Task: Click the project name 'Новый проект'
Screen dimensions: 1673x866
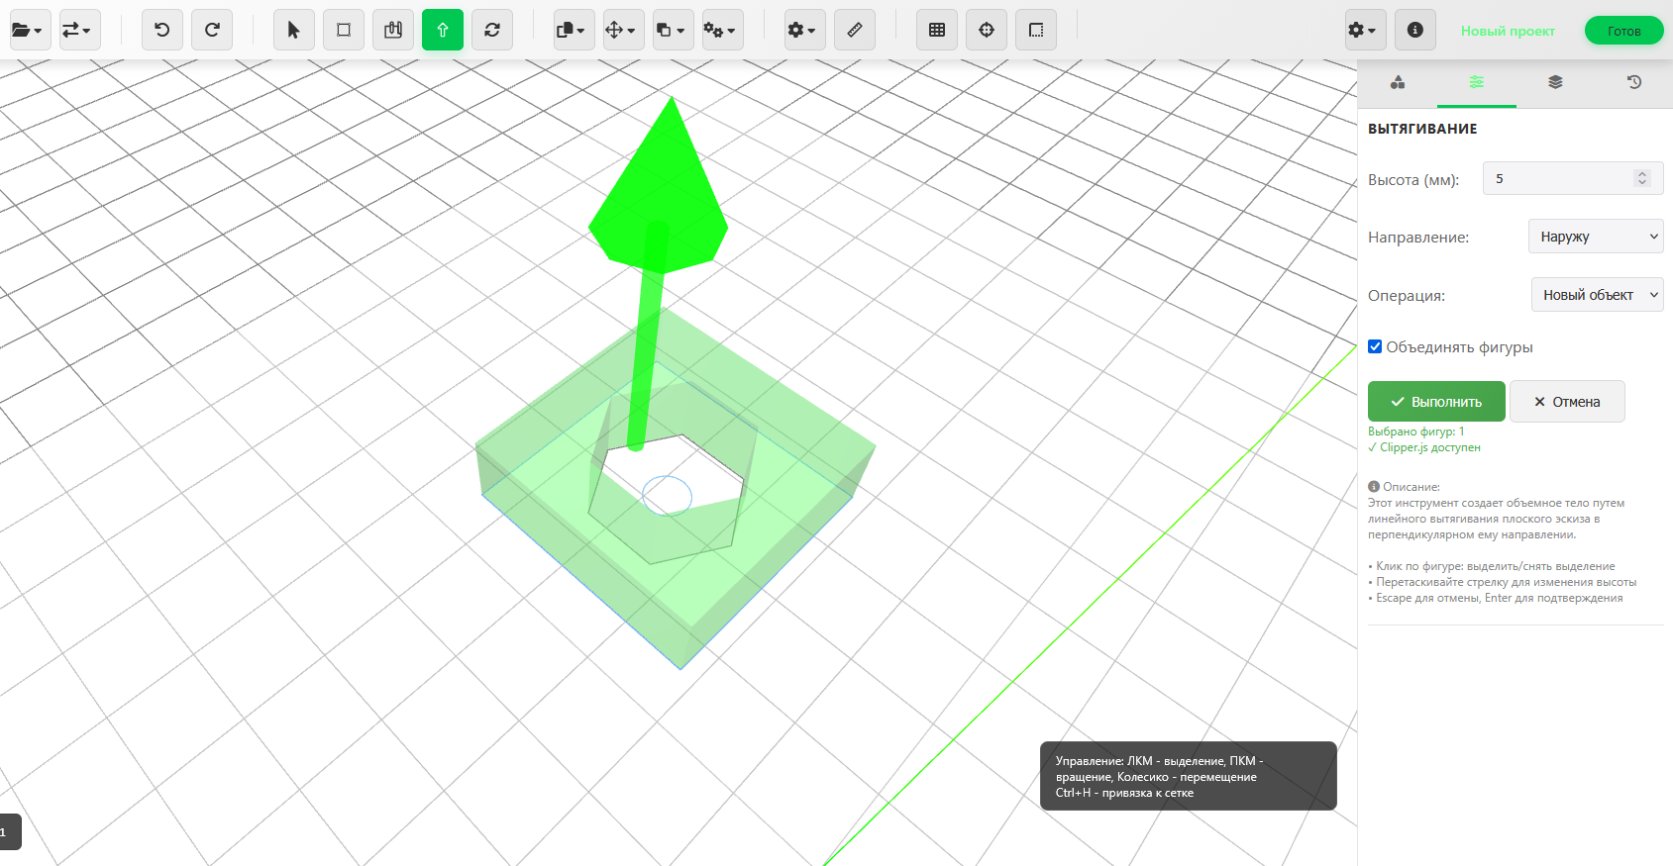Action: [1508, 31]
